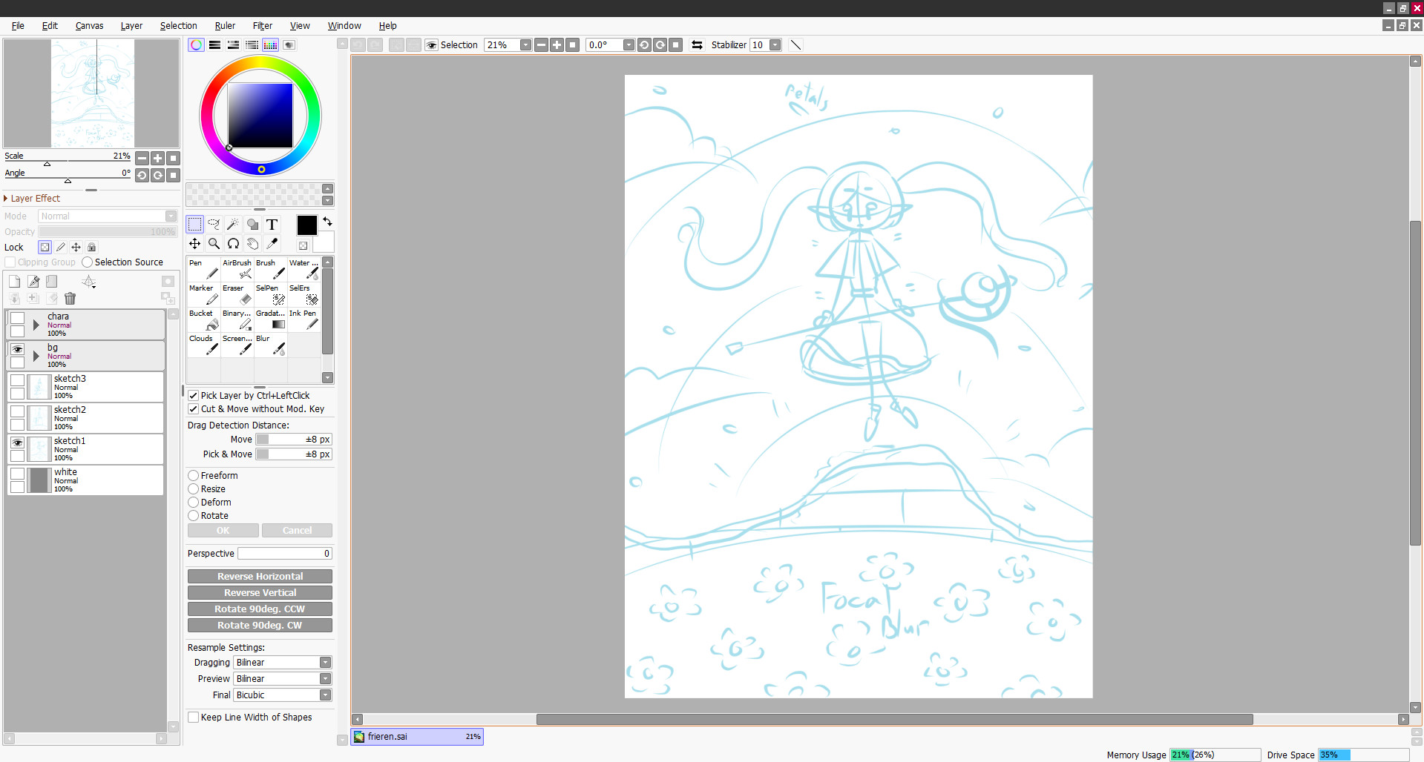This screenshot has width=1424, height=762.
Task: Open the Ruler menu
Action: point(225,26)
